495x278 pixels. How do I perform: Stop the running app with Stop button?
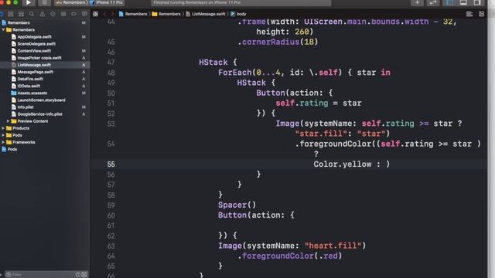(x=45, y=3)
